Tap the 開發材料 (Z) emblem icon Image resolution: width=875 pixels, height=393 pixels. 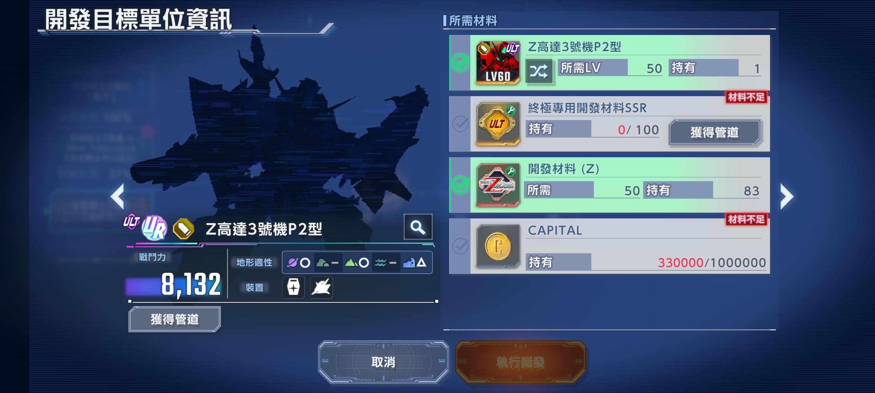(x=498, y=185)
